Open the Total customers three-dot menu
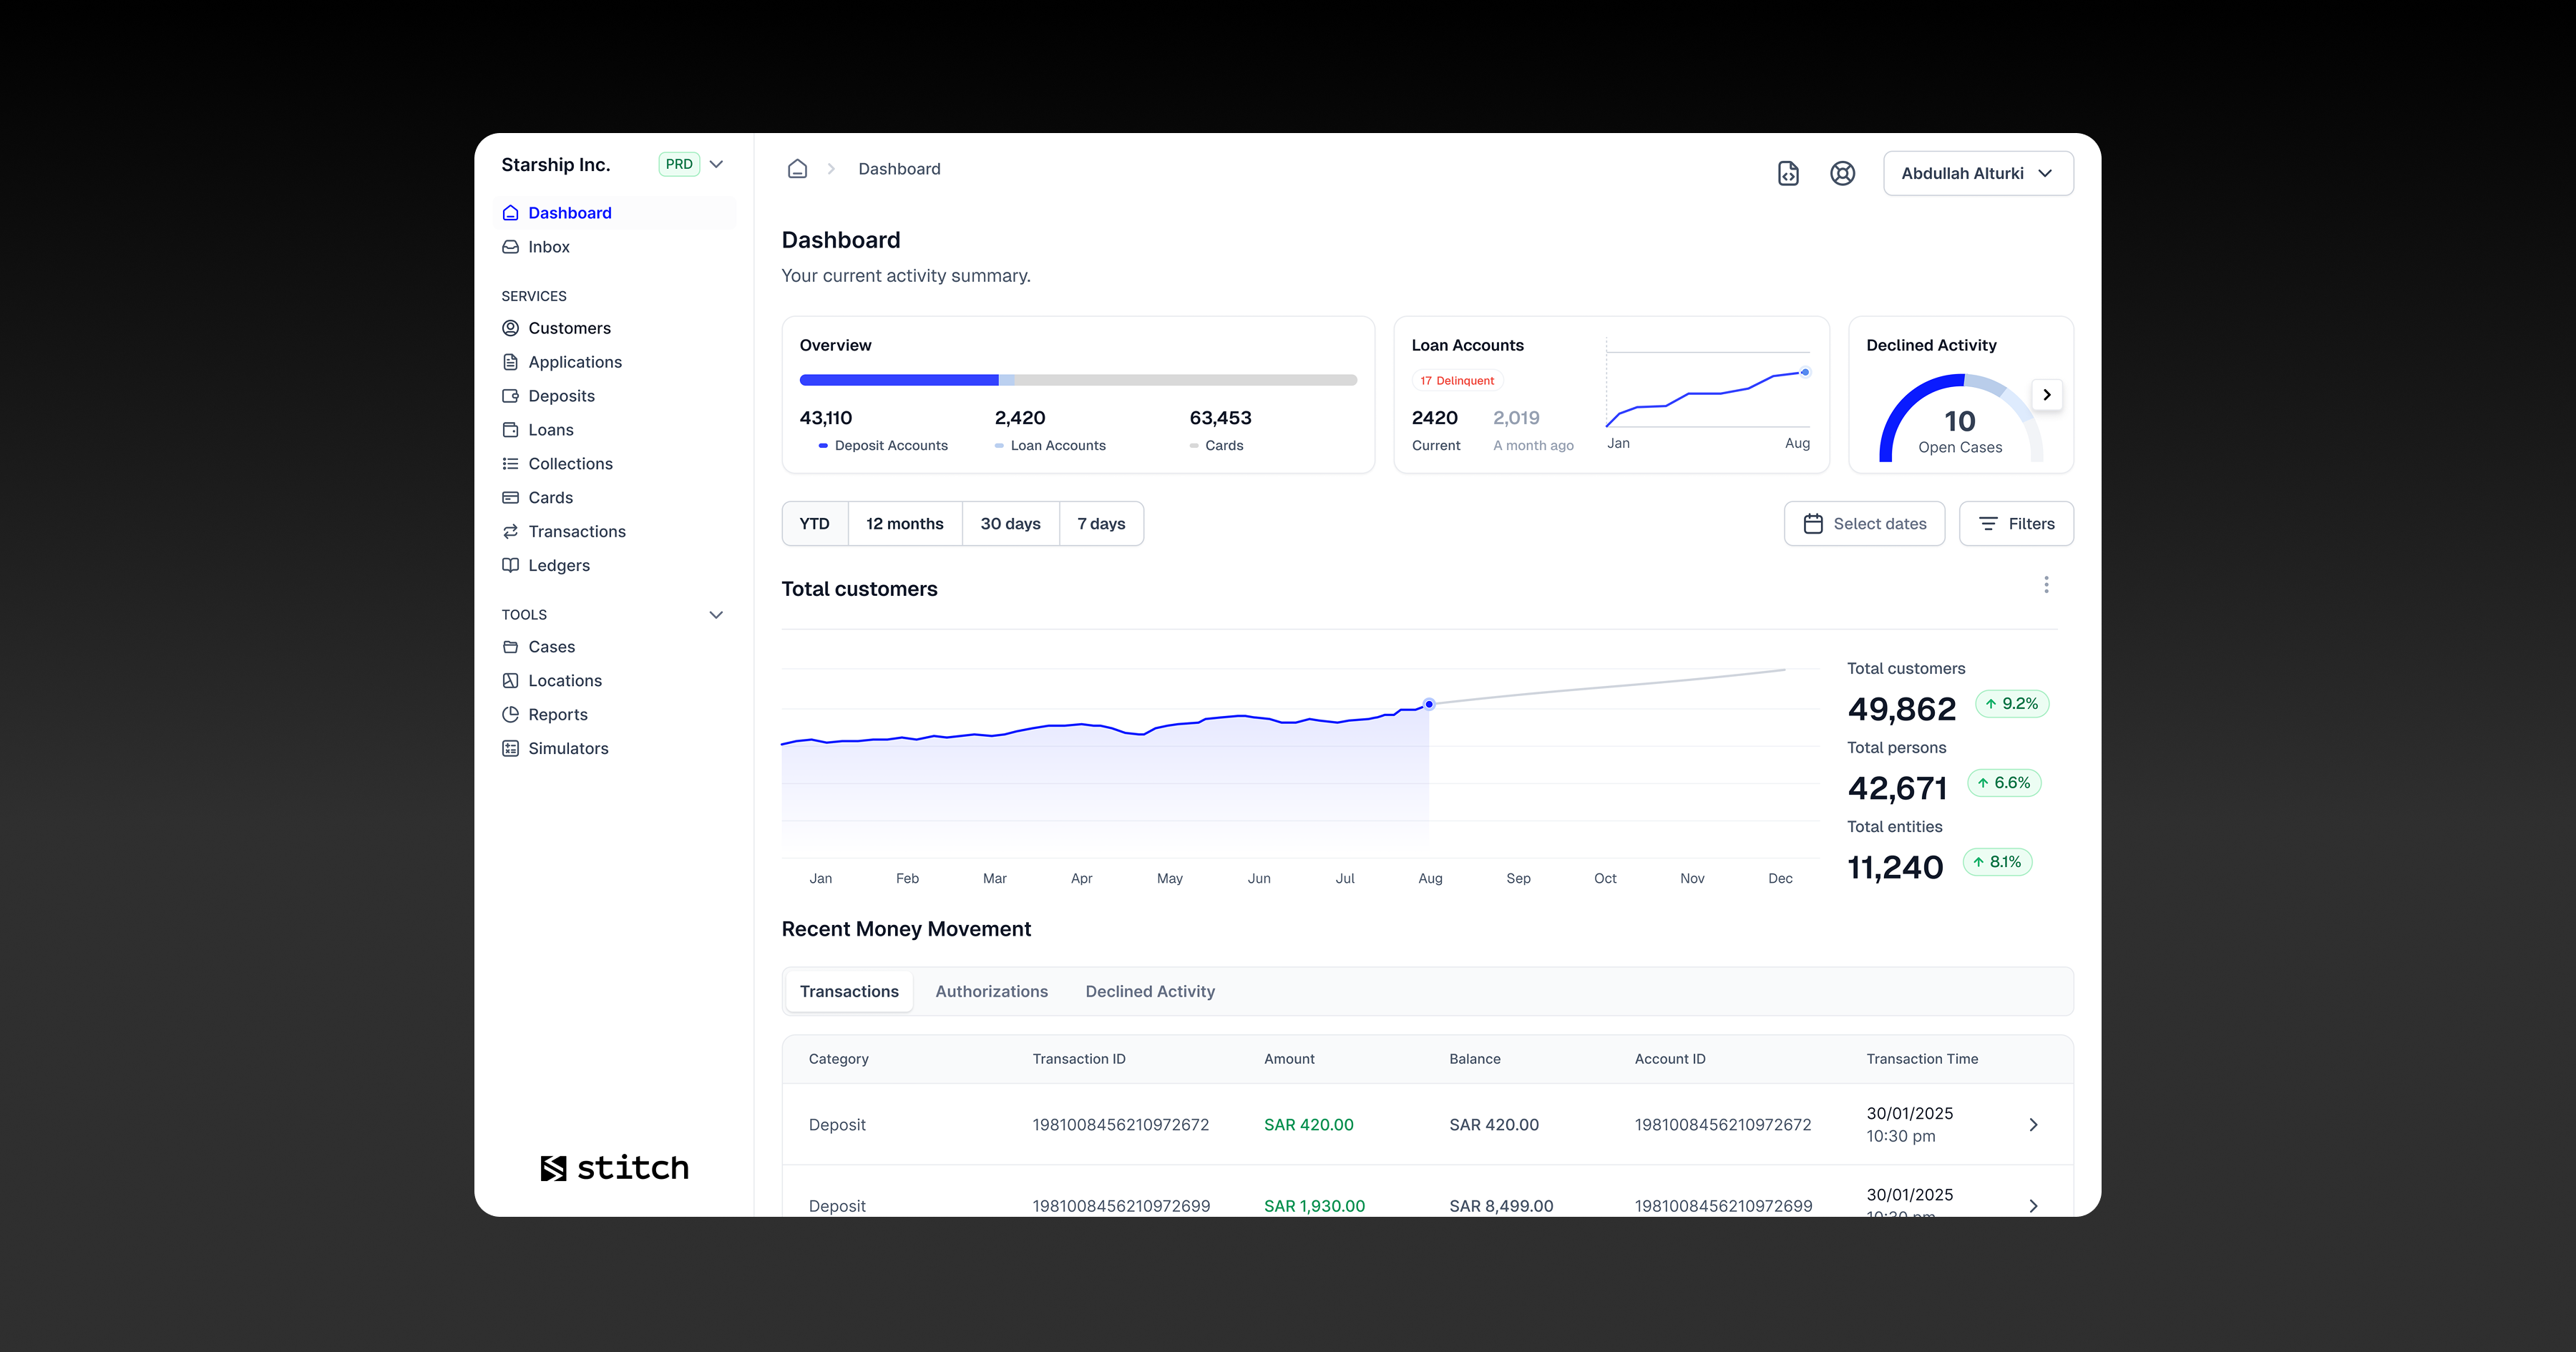This screenshot has width=2576, height=1352. (2046, 585)
